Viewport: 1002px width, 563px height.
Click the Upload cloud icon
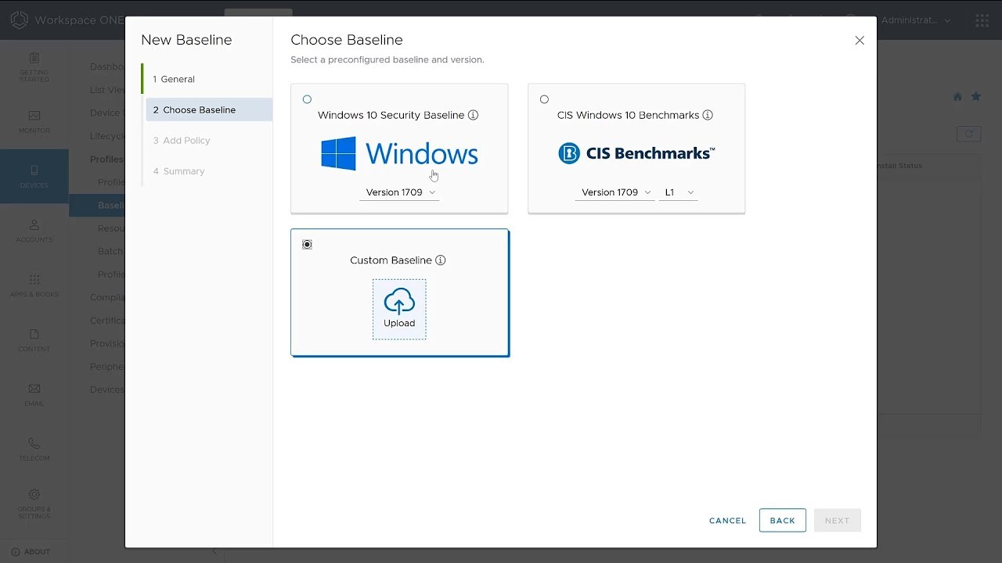click(399, 302)
